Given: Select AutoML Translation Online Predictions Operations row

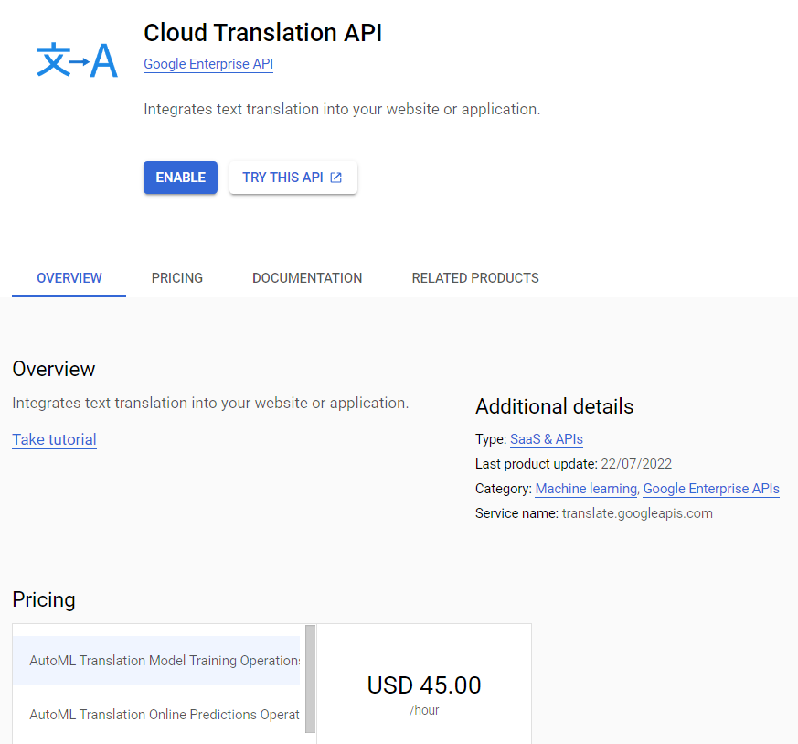Looking at the screenshot, I should click(156, 715).
